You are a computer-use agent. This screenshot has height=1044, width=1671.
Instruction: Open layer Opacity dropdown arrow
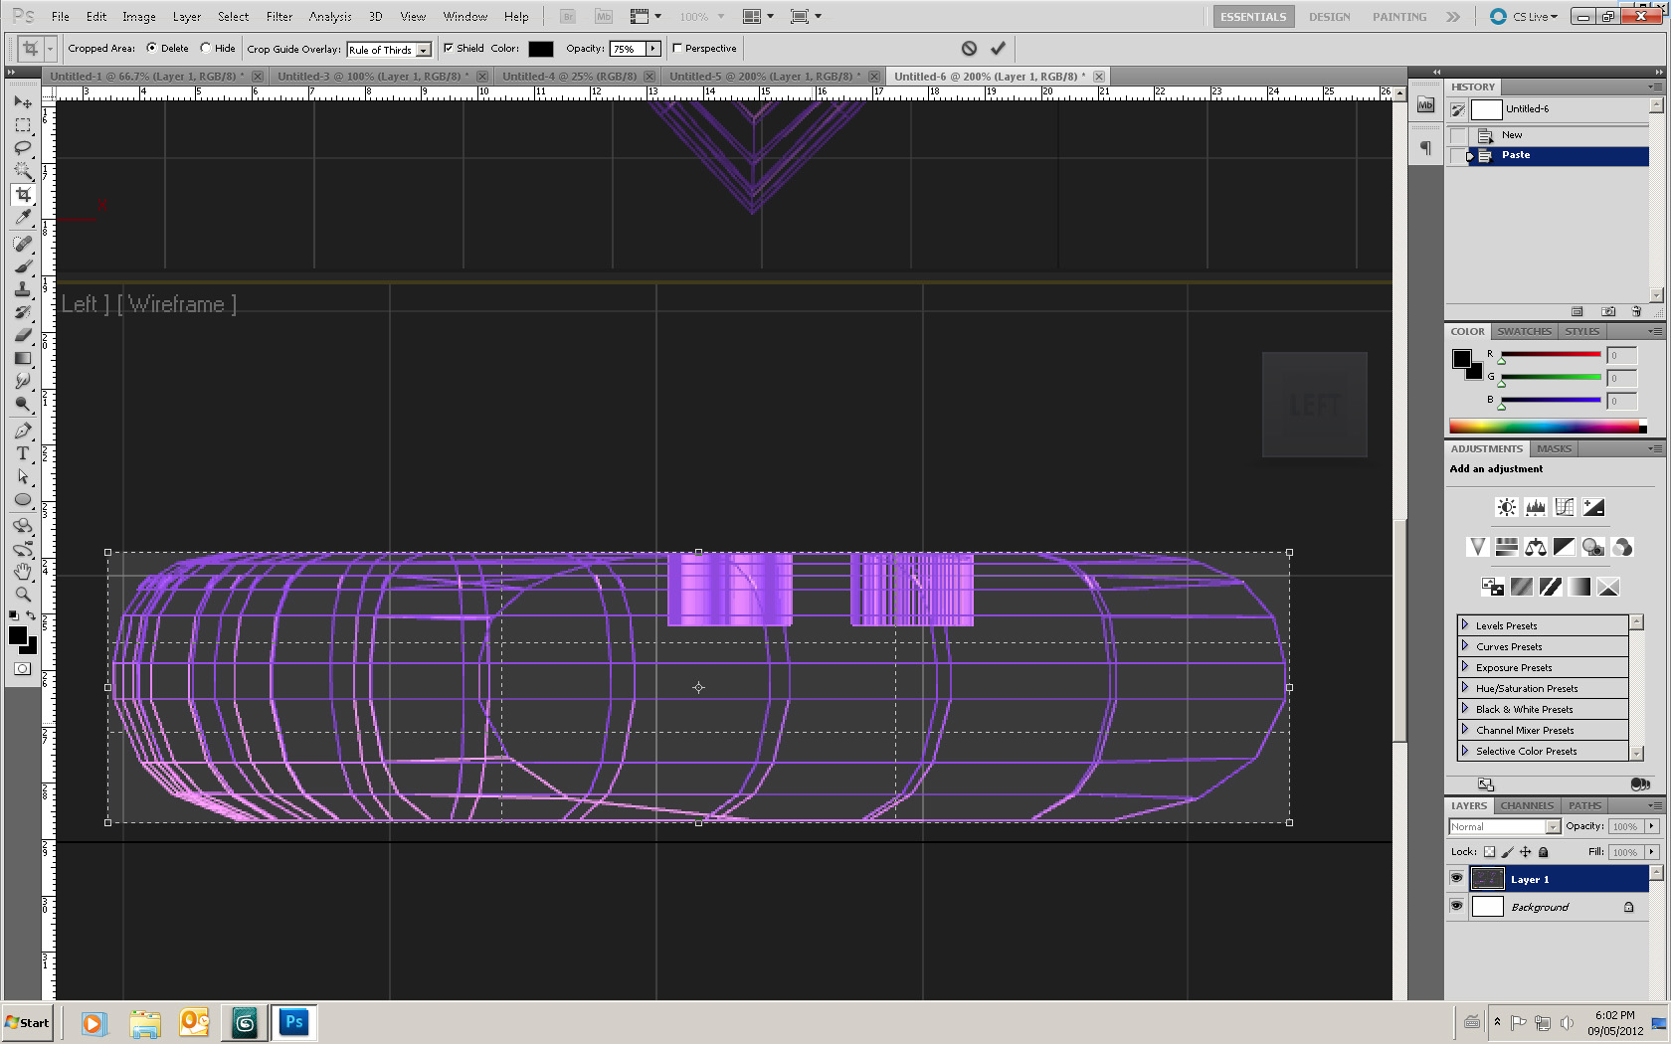(x=1652, y=826)
